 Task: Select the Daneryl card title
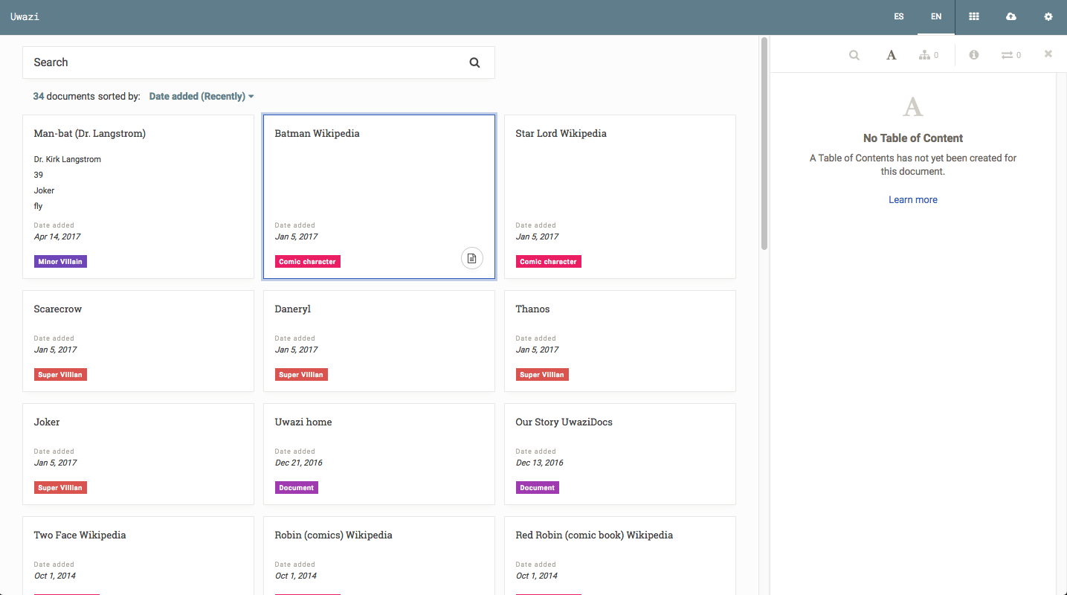point(293,309)
